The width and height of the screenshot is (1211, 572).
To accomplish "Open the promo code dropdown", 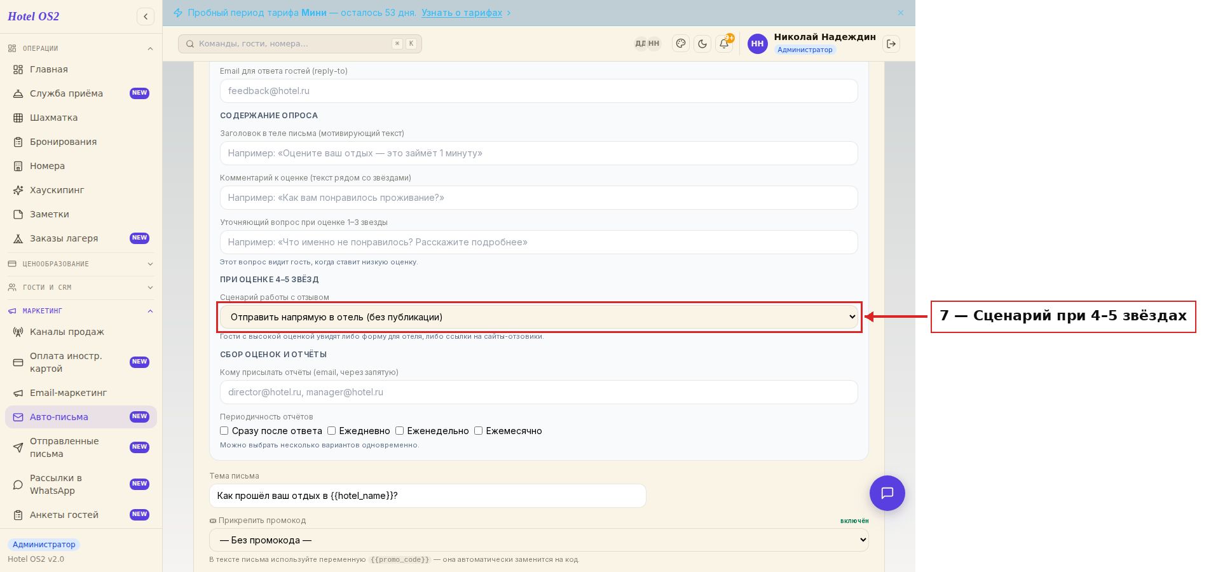I will (539, 540).
